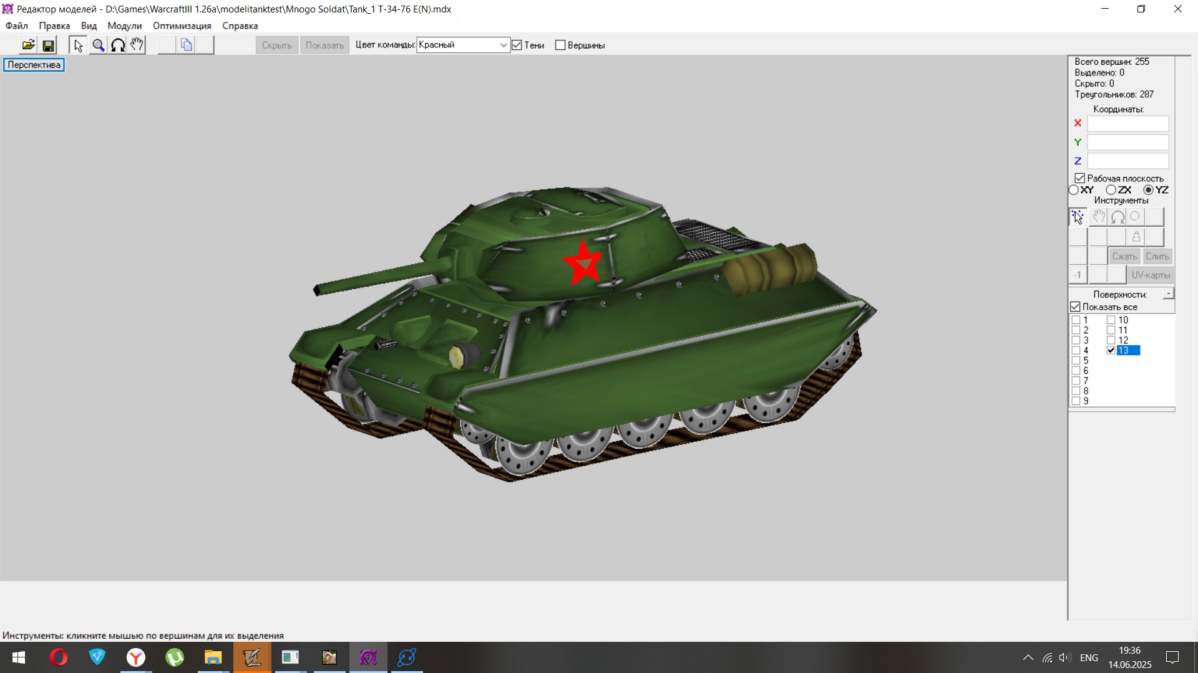The width and height of the screenshot is (1198, 673).
Task: Open File Explorer from the taskbar
Action: [213, 657]
